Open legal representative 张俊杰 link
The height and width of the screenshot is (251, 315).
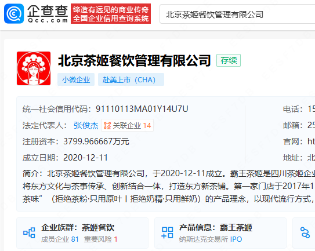[86, 125]
